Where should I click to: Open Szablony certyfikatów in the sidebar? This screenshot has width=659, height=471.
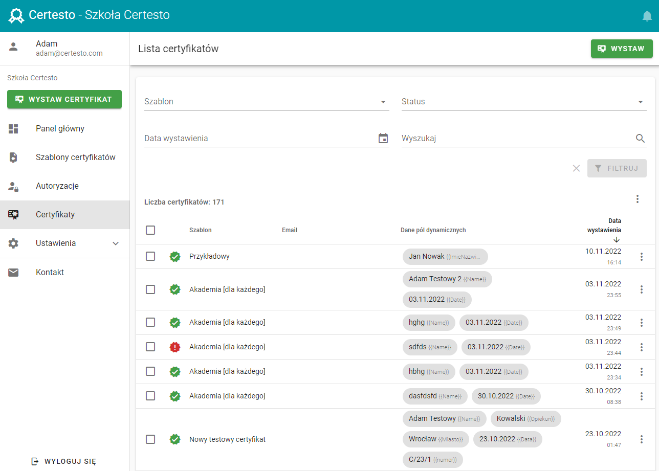pyautogui.click(x=64, y=158)
